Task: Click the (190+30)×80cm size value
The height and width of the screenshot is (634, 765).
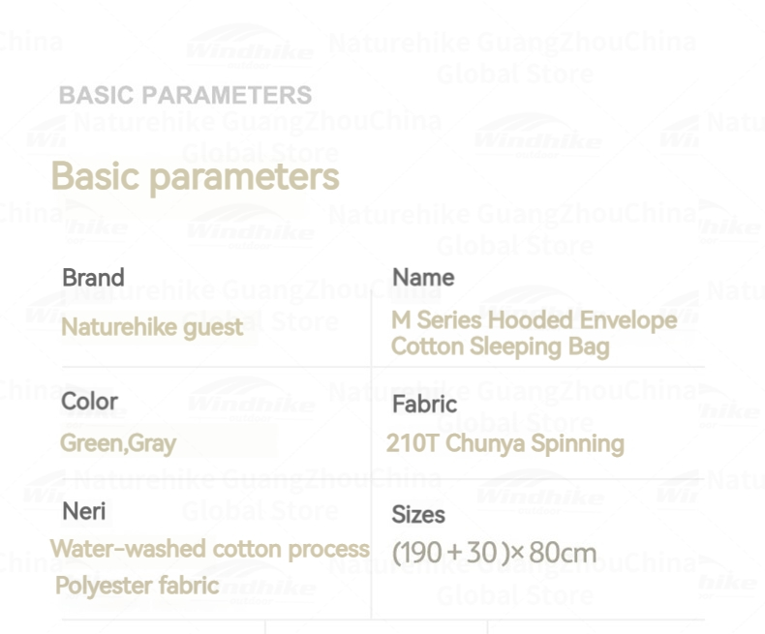Action: [x=494, y=553]
